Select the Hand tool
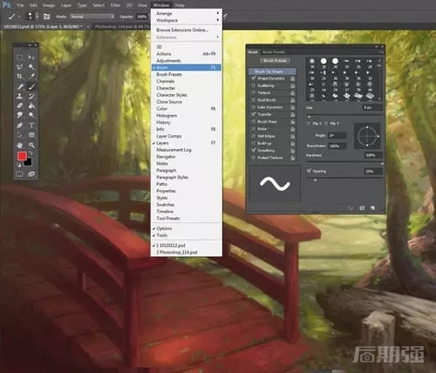 19,145
